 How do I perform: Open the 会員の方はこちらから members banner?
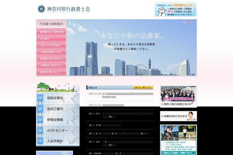click(178, 116)
